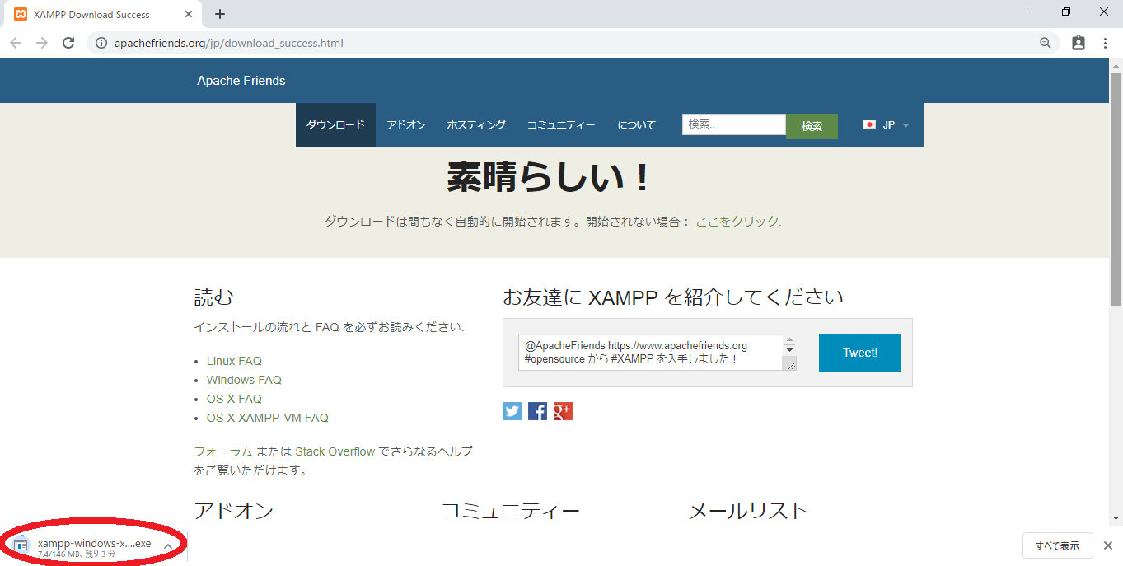Open the Windows FAQ link
The width and height of the screenshot is (1123, 566).
[244, 380]
